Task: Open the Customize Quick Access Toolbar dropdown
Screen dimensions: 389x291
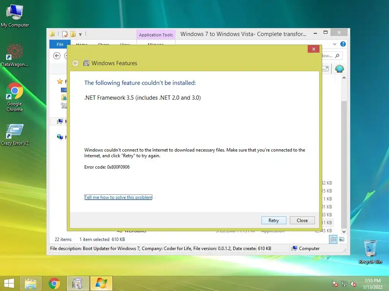Action: 81,34
